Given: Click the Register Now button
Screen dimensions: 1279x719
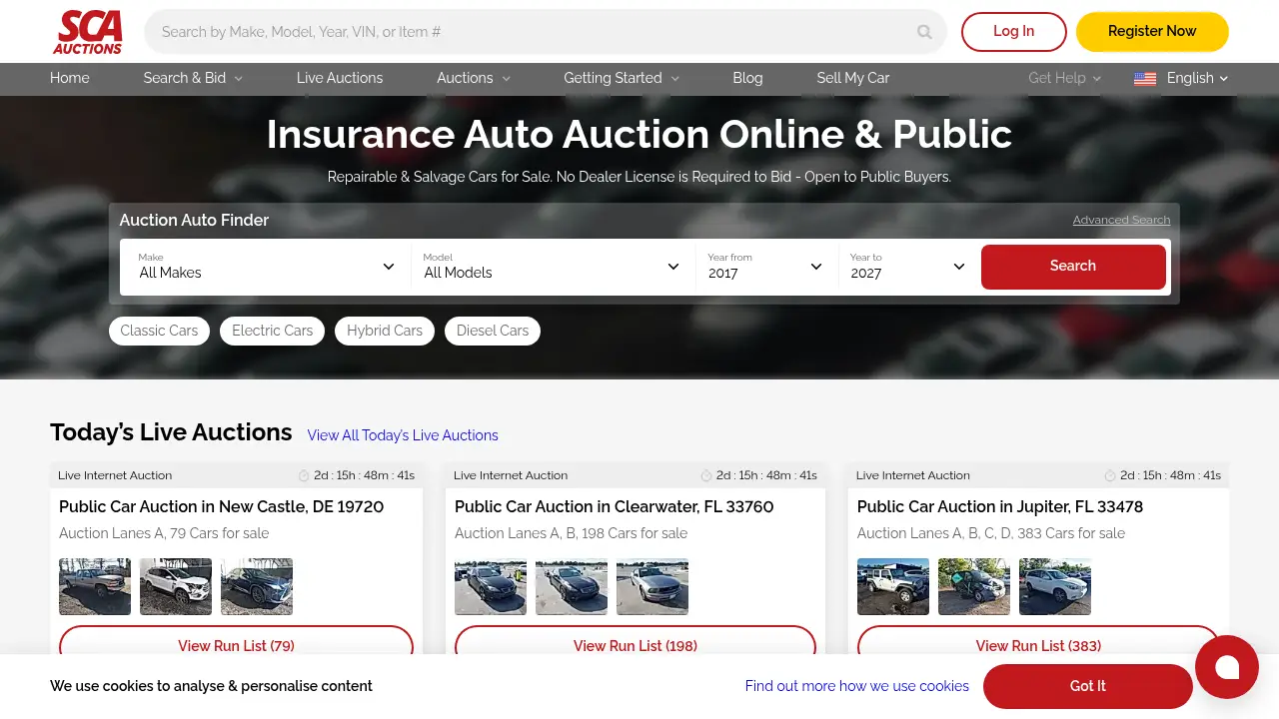Looking at the screenshot, I should (1152, 32).
